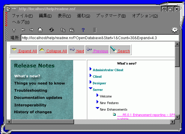Open the Troubleshooting link in Release Notes

coord(31,90)
